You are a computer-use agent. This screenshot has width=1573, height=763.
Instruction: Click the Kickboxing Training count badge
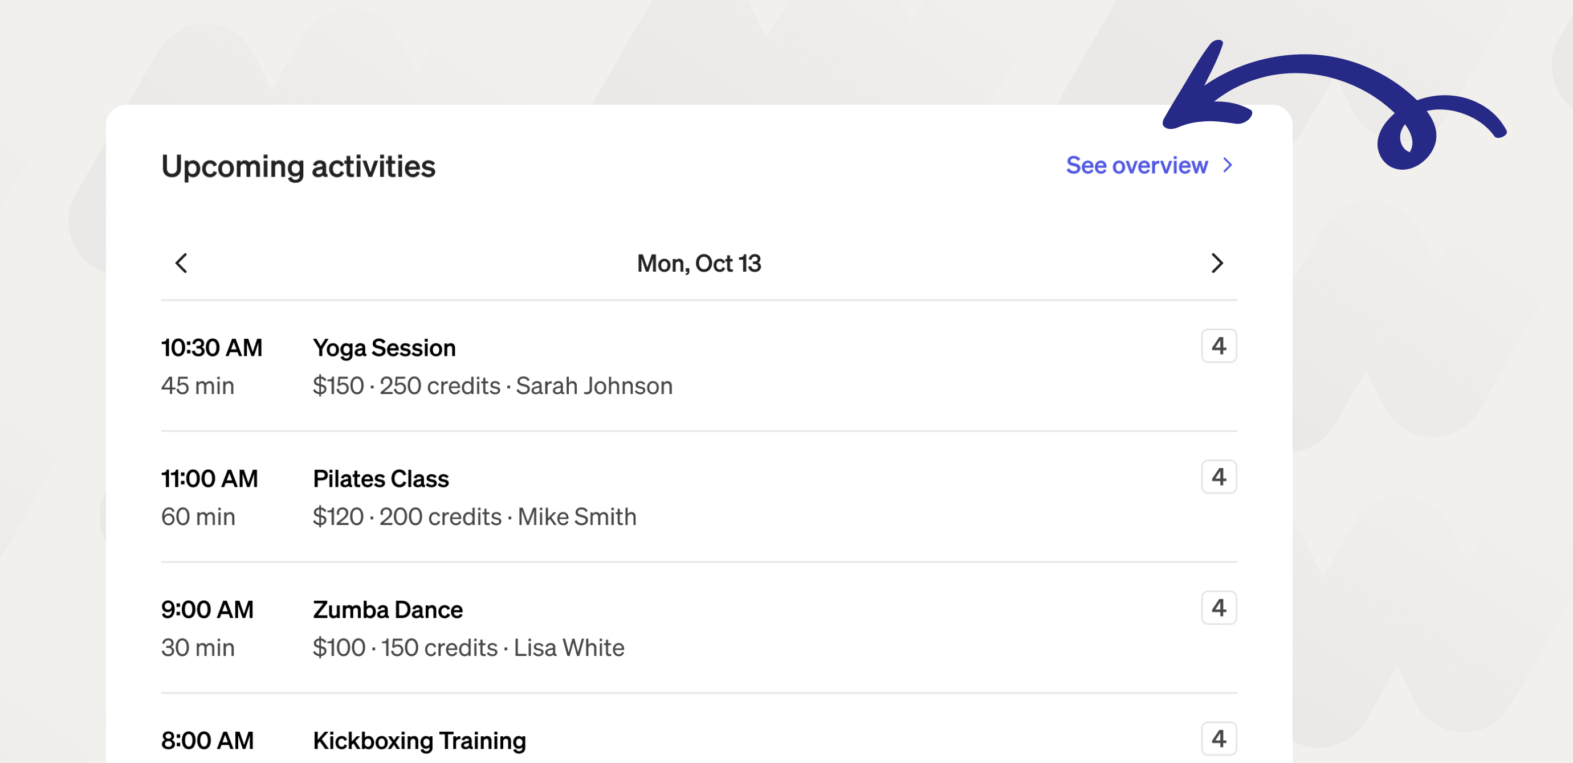click(1219, 739)
